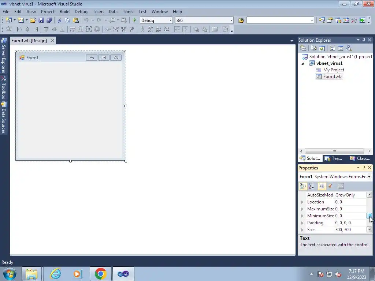Open the Data Sources side panel
Screen dimensions: 375x281
point(3,117)
